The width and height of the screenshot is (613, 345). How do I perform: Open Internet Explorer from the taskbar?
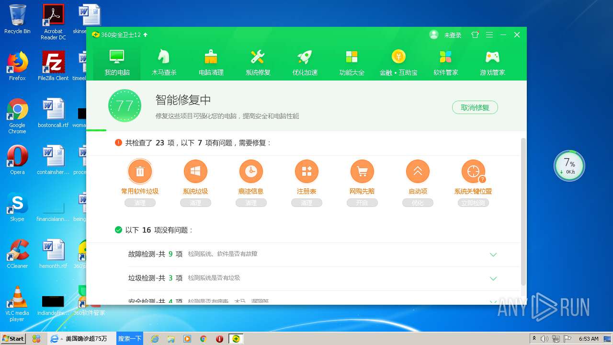click(155, 339)
